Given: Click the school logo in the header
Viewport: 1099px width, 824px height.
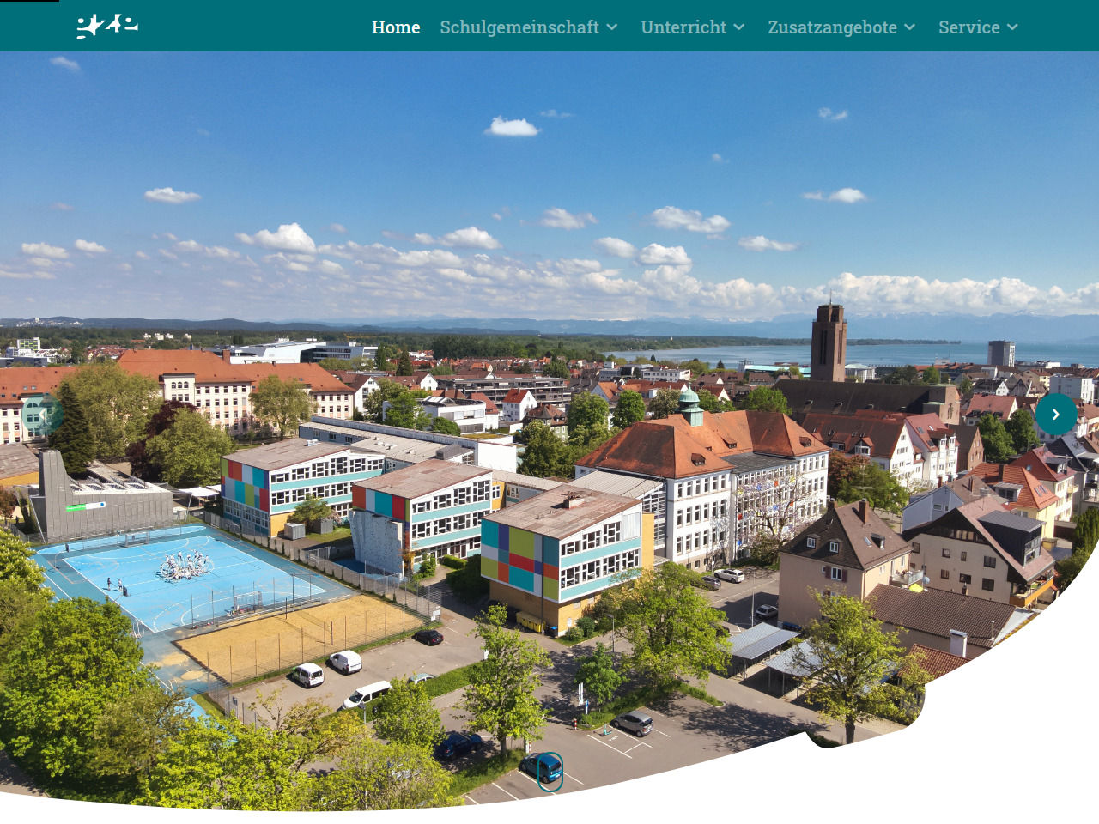Looking at the screenshot, I should [x=107, y=27].
